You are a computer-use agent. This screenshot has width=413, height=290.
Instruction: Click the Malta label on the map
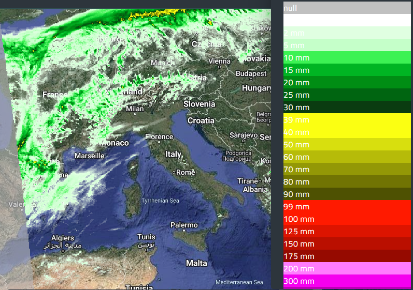pyautogui.click(x=196, y=263)
